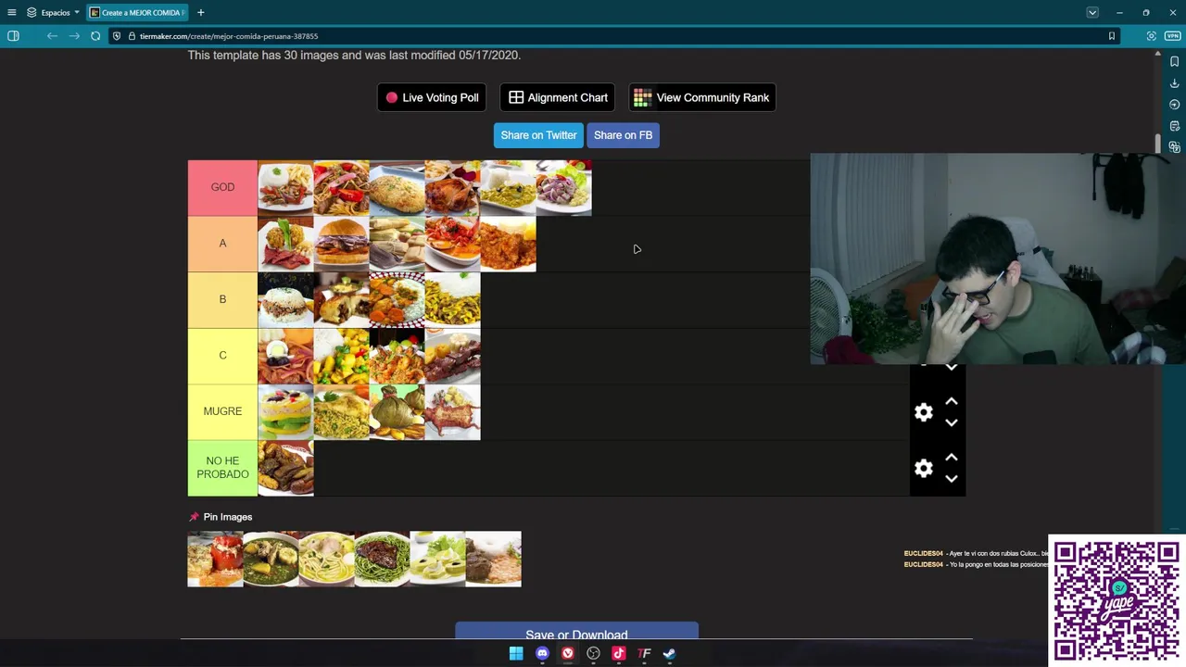The height and width of the screenshot is (667, 1186).
Task: Open the Windows Start menu
Action: tap(516, 654)
